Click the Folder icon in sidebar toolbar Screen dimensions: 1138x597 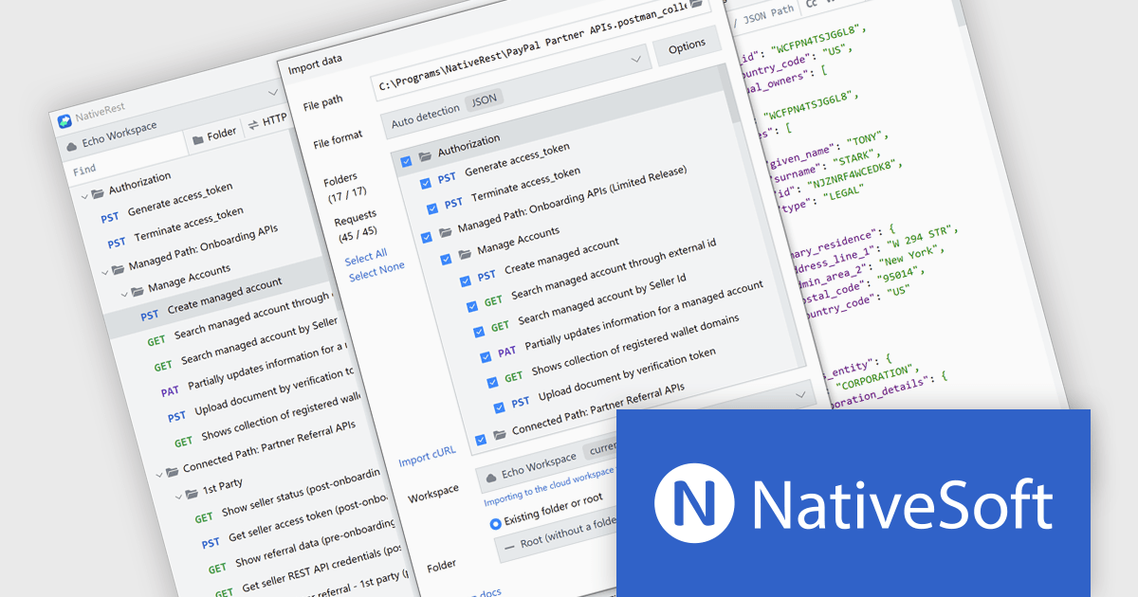[x=198, y=138]
